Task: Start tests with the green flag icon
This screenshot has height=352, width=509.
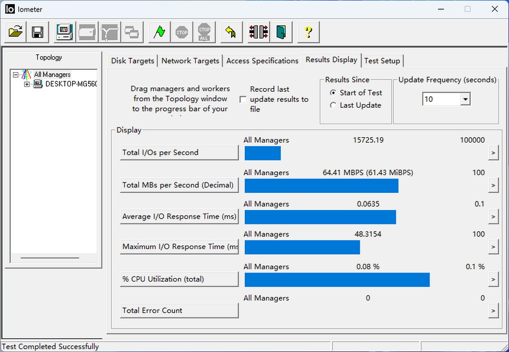Action: [160, 32]
